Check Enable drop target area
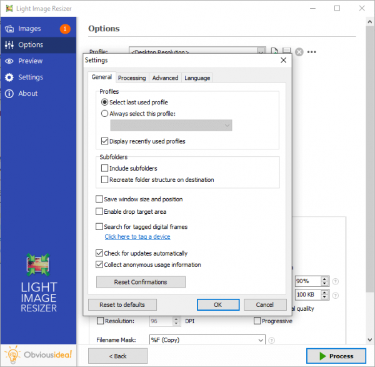The width and height of the screenshot is (375, 367). [99, 211]
